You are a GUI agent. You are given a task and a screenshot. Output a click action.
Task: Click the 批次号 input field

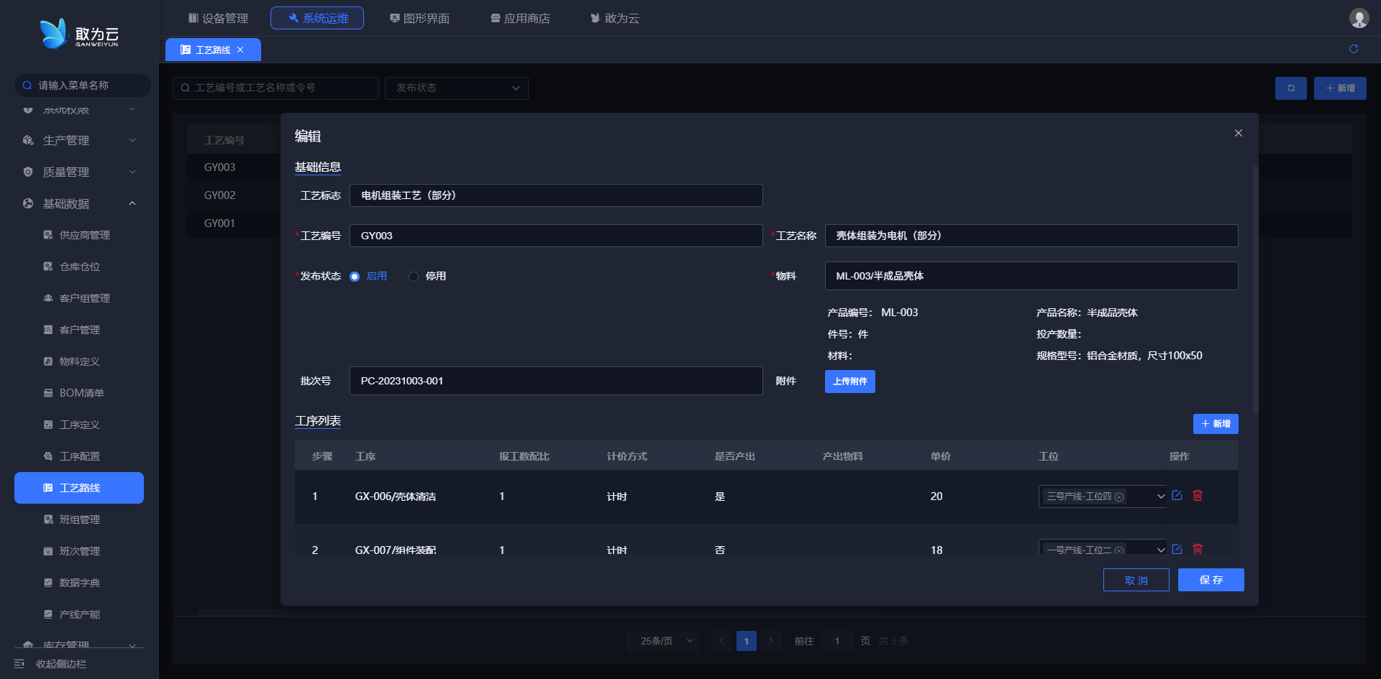pos(555,381)
